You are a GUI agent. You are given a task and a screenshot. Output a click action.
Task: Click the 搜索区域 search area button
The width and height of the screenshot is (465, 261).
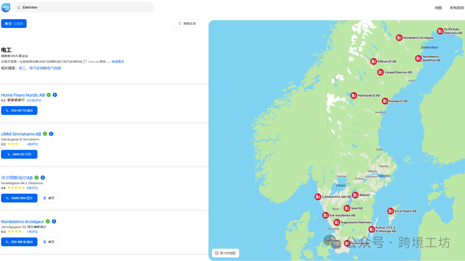pyautogui.click(x=187, y=24)
